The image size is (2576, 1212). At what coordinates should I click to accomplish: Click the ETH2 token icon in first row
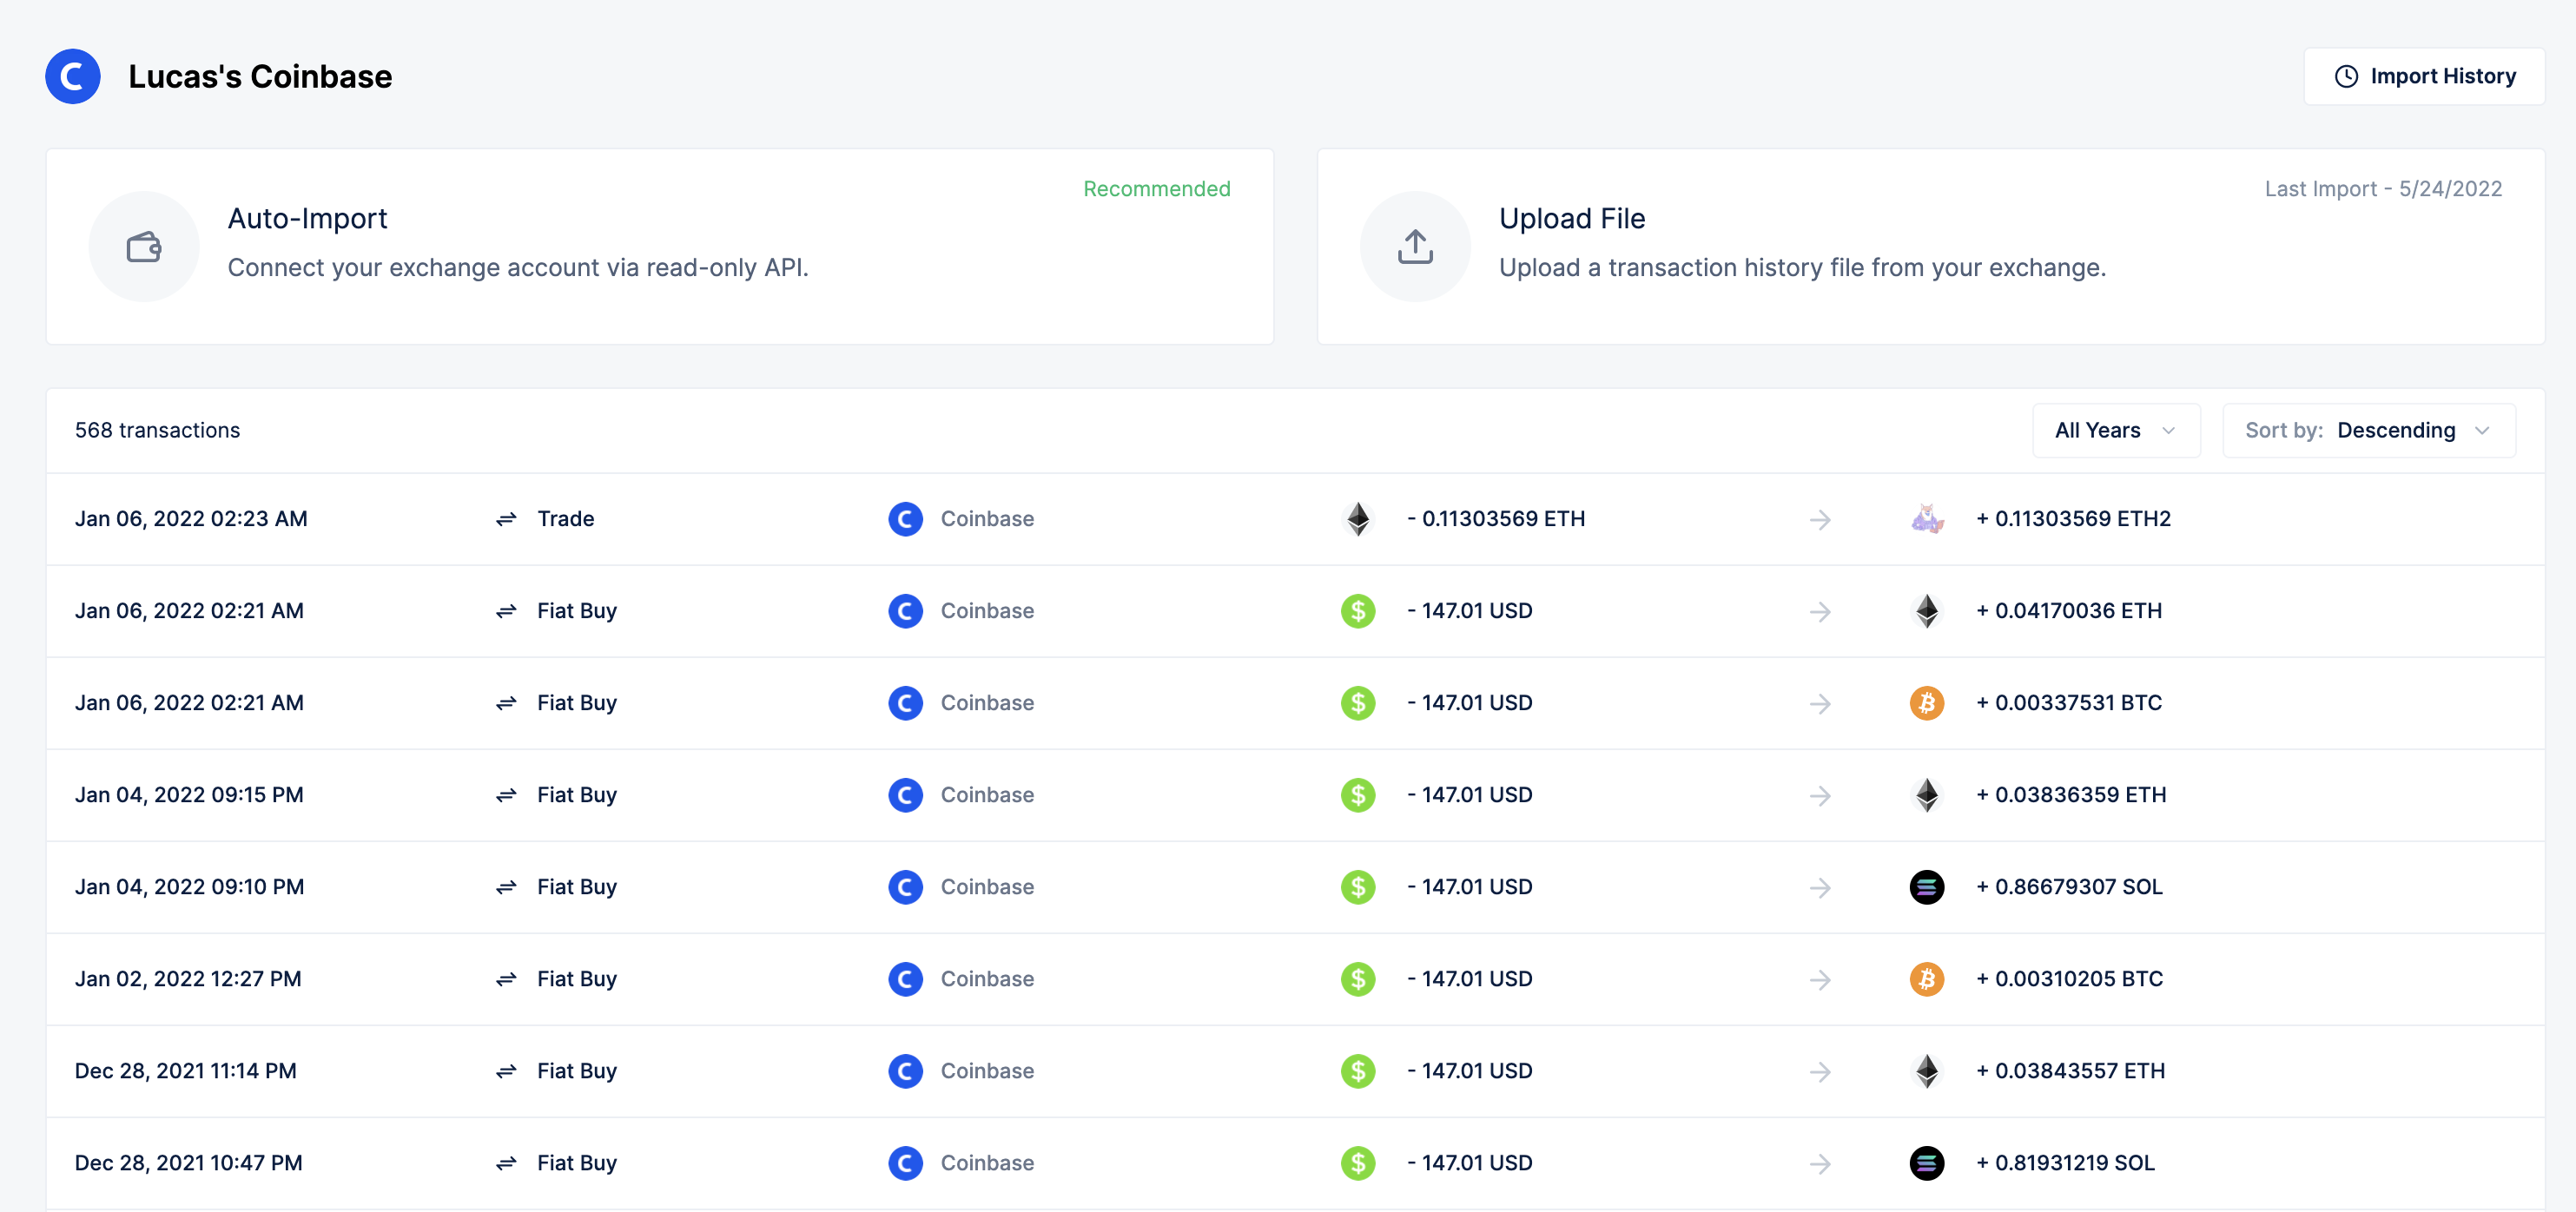pos(1927,519)
